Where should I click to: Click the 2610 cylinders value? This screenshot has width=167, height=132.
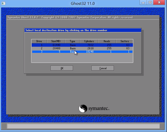pos(91,49)
